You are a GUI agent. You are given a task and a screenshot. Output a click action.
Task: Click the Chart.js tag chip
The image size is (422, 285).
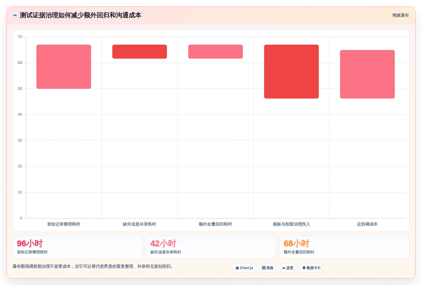(x=244, y=268)
